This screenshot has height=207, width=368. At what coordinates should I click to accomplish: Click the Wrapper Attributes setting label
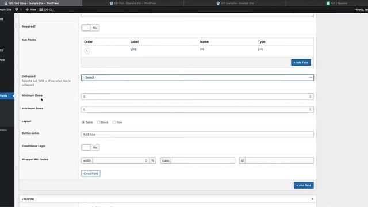click(34, 159)
